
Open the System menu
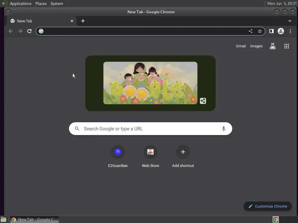click(x=57, y=3)
